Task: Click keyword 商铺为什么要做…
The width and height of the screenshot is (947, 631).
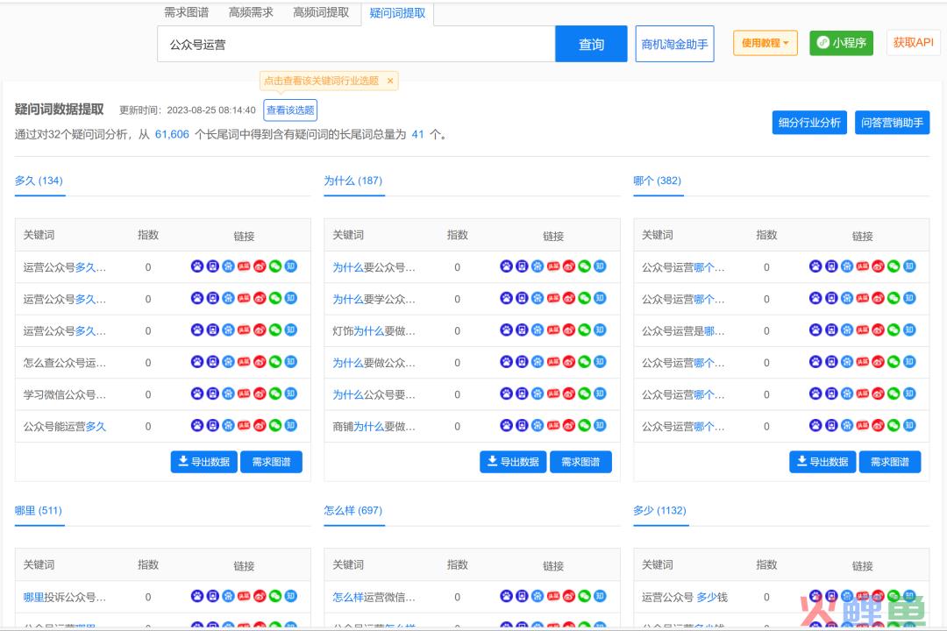Action: 374,426
